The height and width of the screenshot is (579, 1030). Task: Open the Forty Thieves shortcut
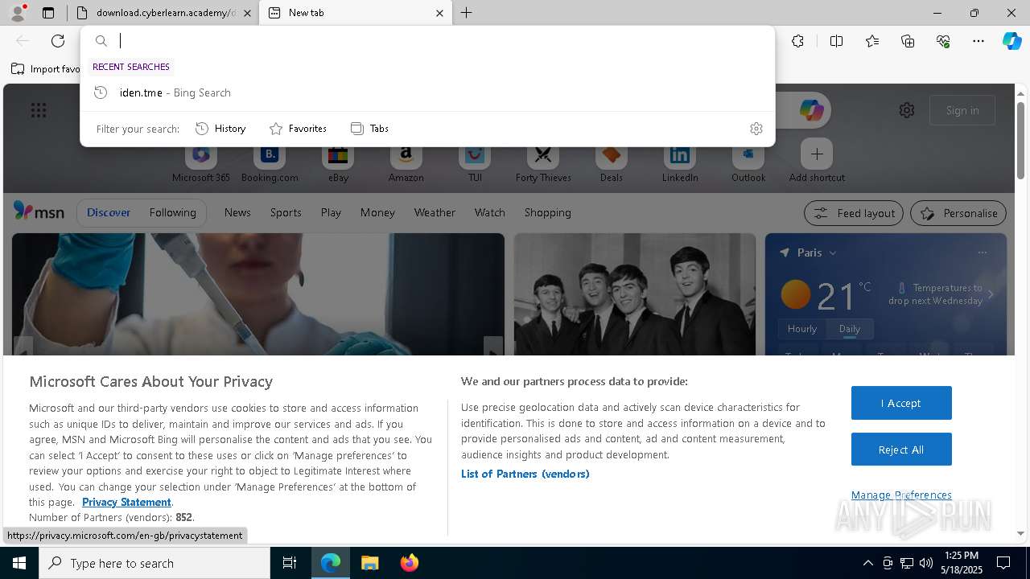[543, 163]
